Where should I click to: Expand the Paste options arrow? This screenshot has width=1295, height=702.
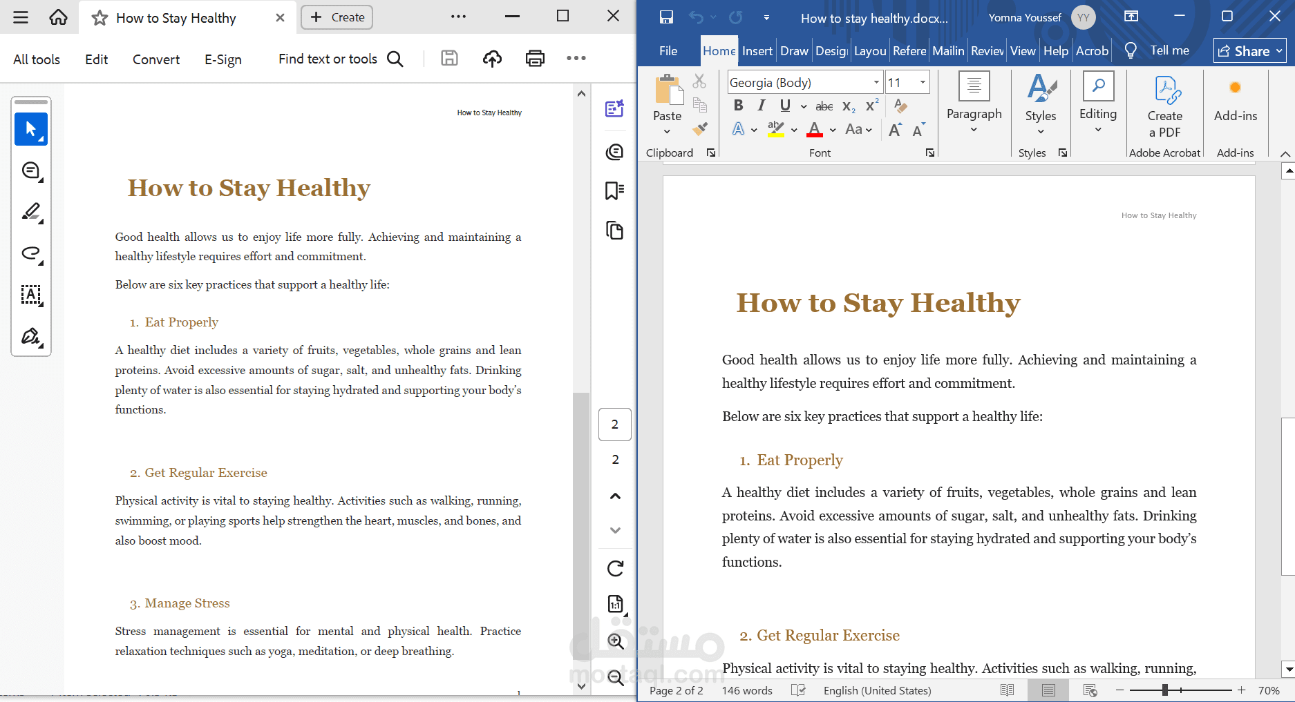coord(667,132)
